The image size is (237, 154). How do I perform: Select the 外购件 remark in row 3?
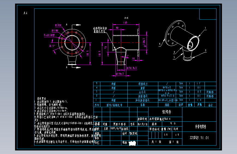click(210, 92)
